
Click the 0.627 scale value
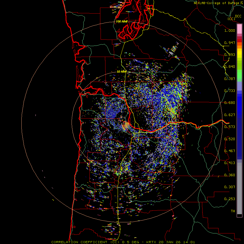click(230, 115)
